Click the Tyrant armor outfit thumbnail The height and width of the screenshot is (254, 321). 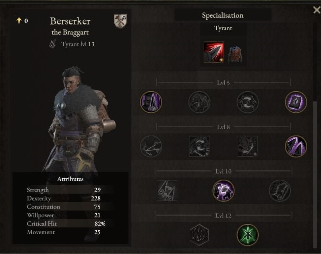[x=235, y=54]
